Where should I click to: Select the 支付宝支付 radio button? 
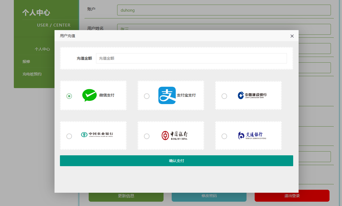click(147, 96)
